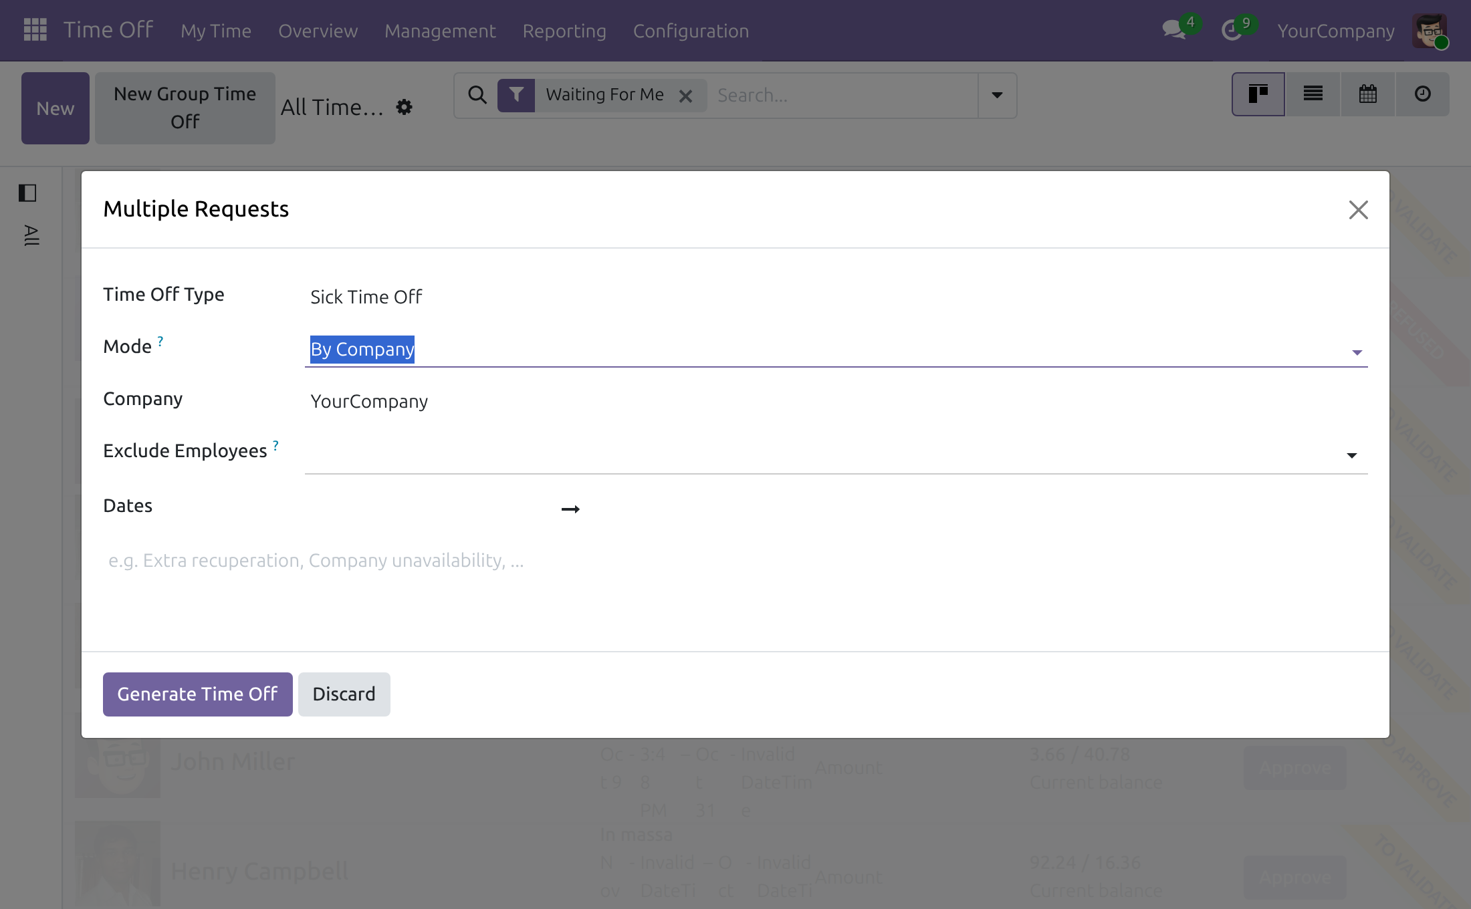
Task: Click the Dates start field
Action: click(428, 508)
